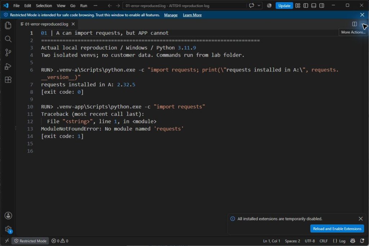
Task: Open the Go menu
Action: 73,6
